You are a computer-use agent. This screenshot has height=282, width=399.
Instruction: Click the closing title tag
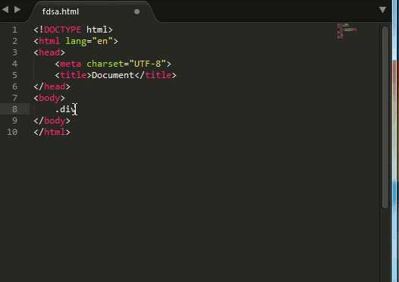click(156, 75)
